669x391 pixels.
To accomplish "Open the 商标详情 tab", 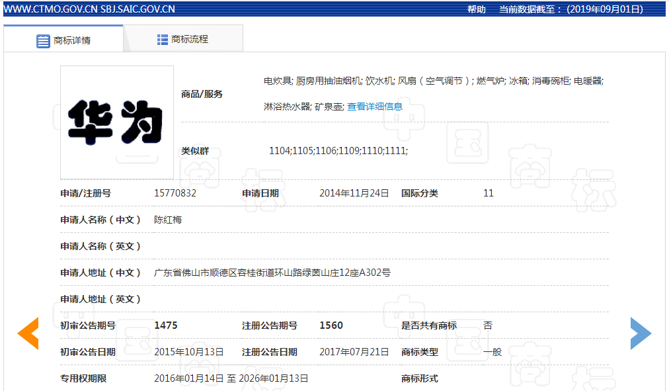I will [63, 40].
